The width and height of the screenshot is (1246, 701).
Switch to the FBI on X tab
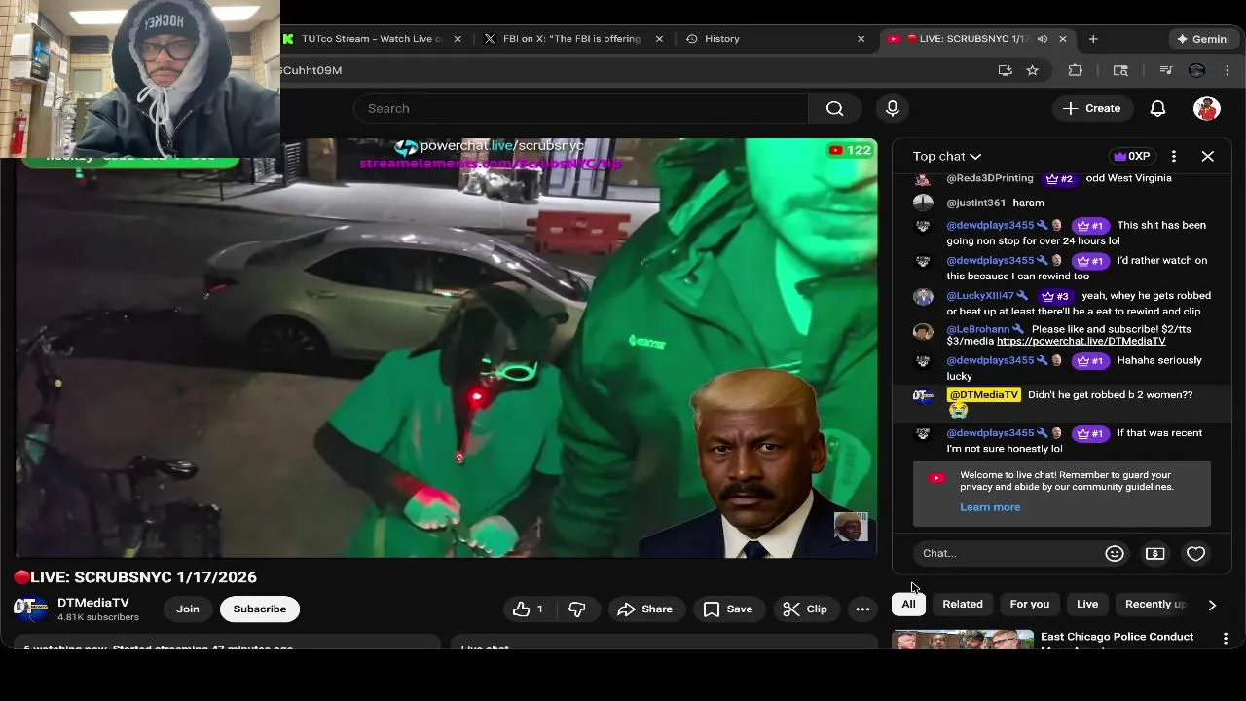pos(571,39)
